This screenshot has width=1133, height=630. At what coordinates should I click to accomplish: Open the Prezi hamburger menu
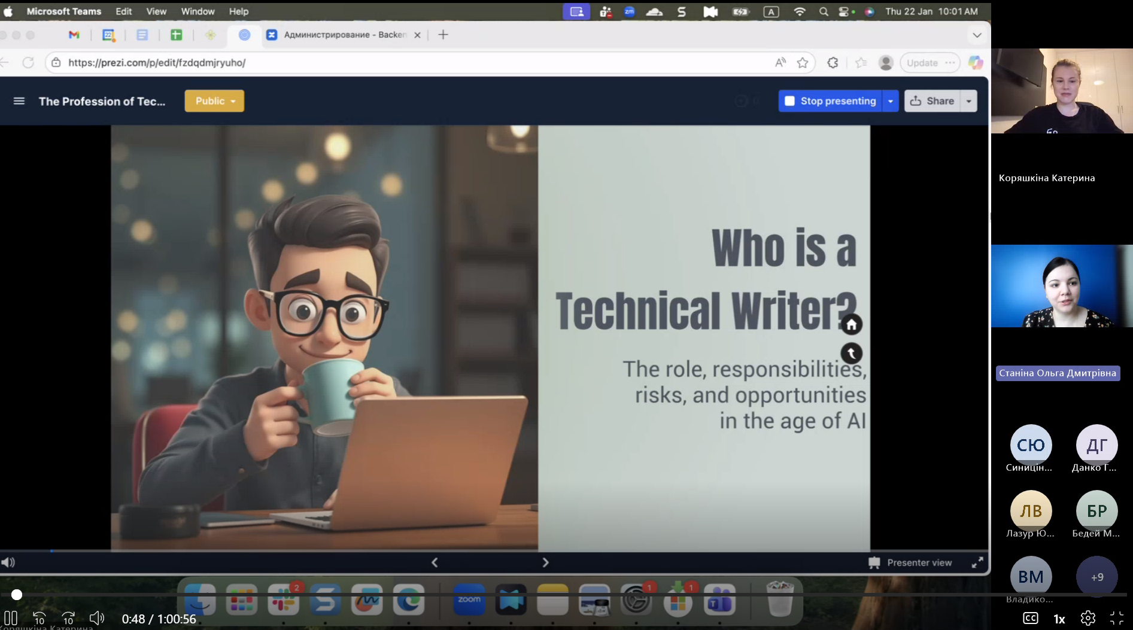pos(19,101)
